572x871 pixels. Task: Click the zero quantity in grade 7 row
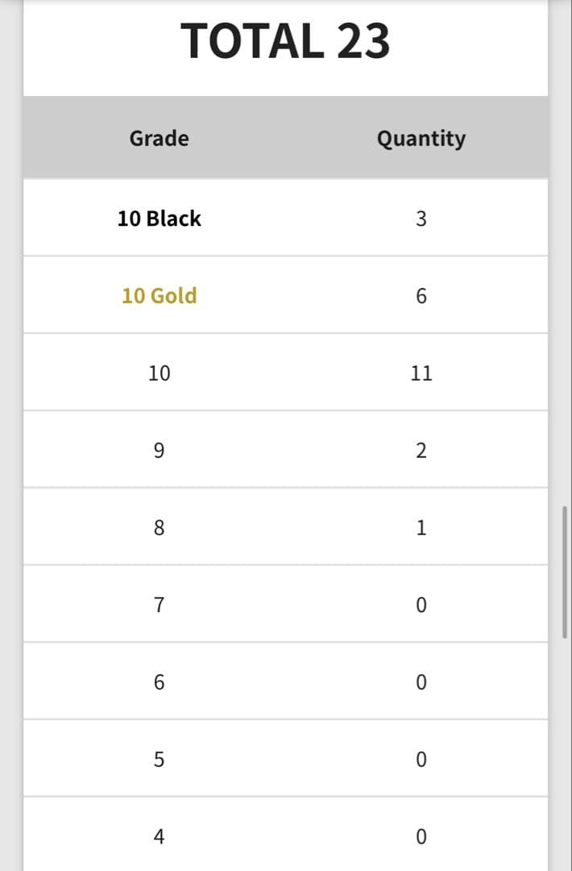tap(421, 605)
